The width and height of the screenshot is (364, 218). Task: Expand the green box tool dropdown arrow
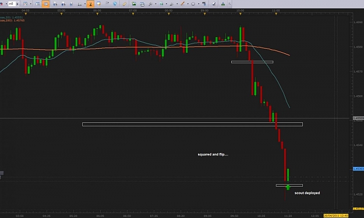pyautogui.click(x=167, y=4)
